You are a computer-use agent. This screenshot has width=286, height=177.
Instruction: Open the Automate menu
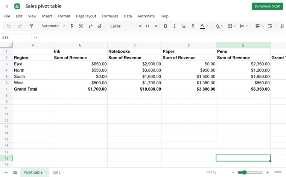pos(146,16)
